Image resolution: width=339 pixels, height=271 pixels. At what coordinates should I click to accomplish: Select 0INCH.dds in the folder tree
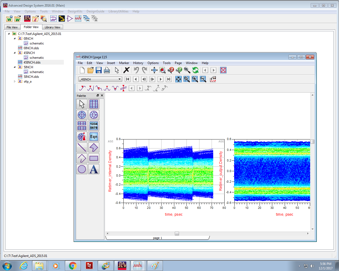click(31, 48)
